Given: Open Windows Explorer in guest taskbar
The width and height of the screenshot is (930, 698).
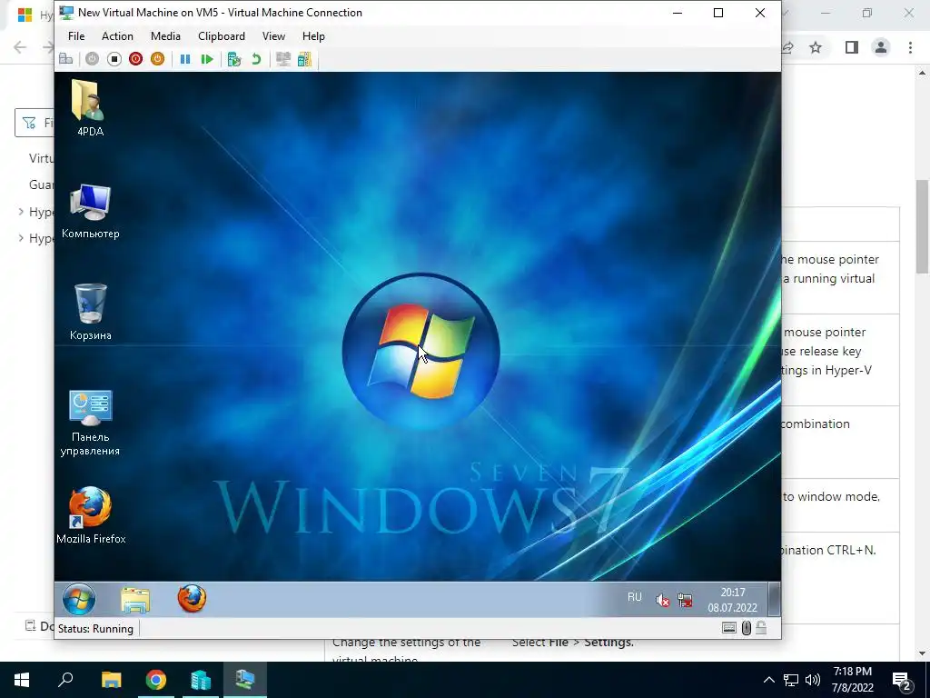Looking at the screenshot, I should tap(135, 600).
